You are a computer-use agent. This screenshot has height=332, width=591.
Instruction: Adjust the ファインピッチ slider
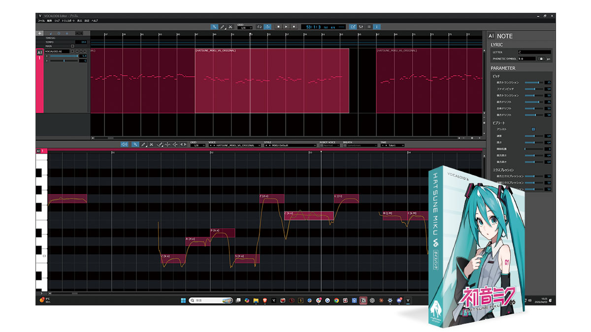(534, 89)
